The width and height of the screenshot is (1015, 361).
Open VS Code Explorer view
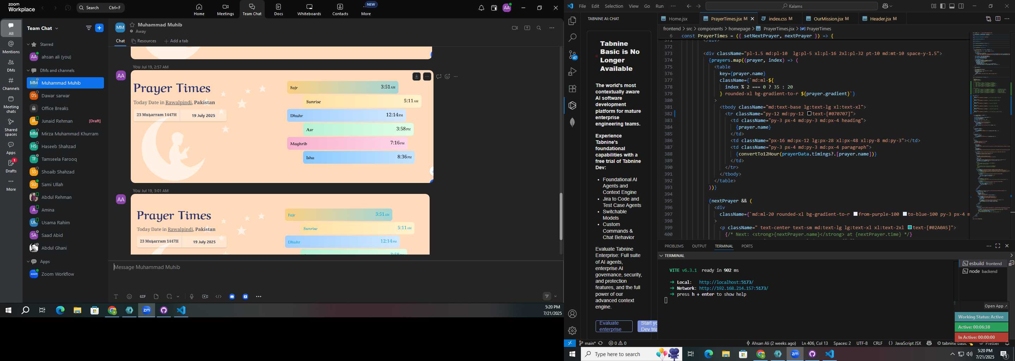pyautogui.click(x=572, y=21)
